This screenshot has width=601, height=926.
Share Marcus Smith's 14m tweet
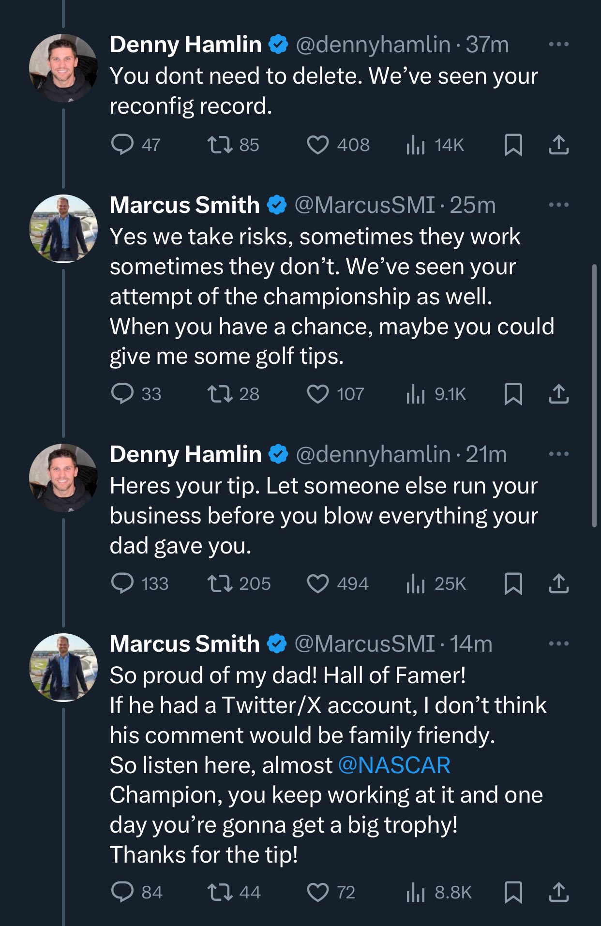tap(558, 892)
